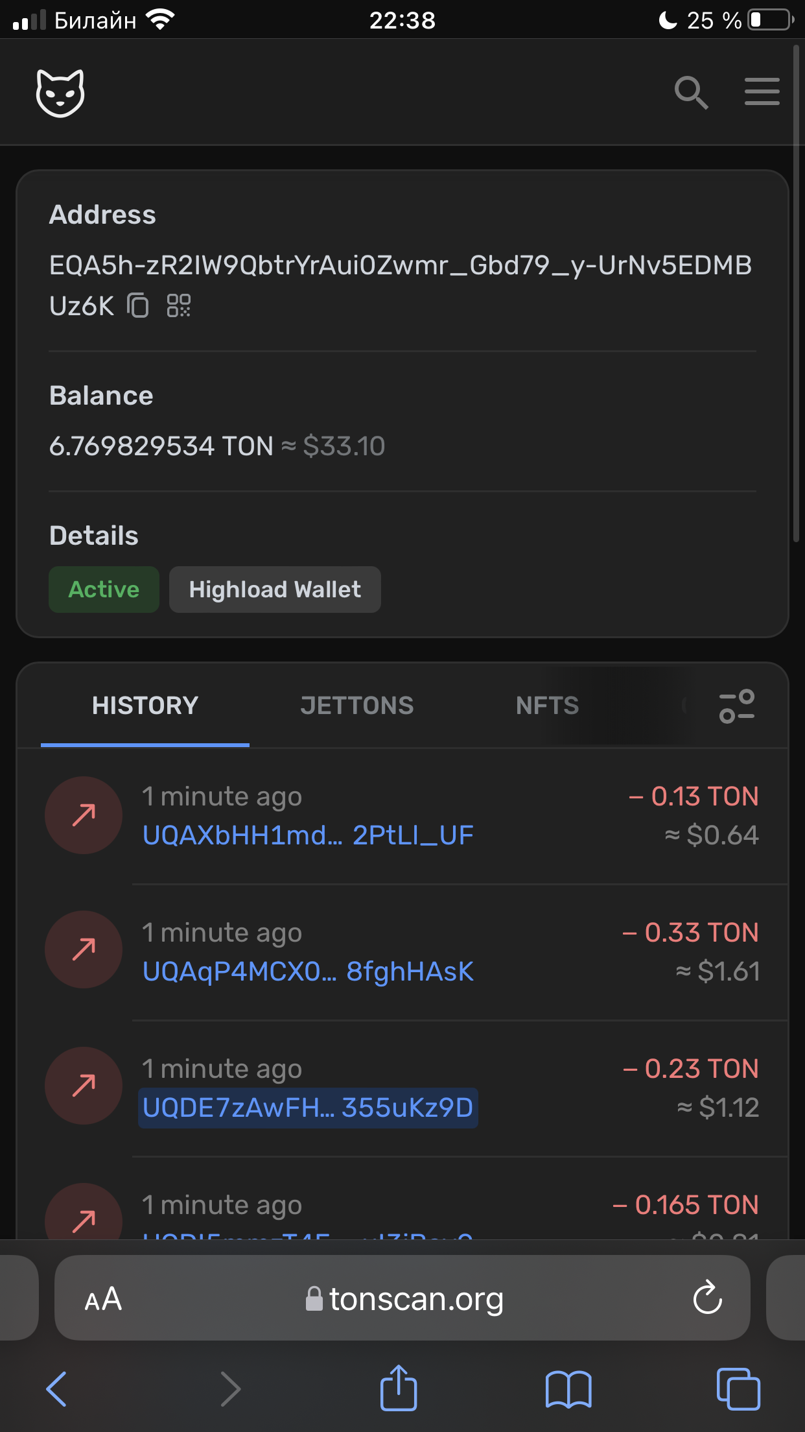The width and height of the screenshot is (805, 1432).
Task: Open address UQAXbHH1md... 2PtLI_UF
Action: 308,835
